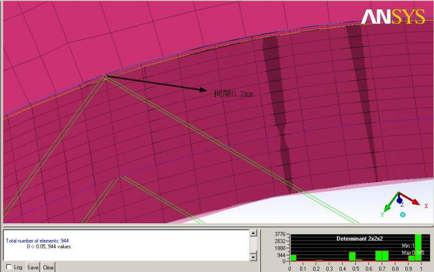Select the histogram bar near 0.45
Viewport: 434px width, 272px height.
[x=352, y=256]
